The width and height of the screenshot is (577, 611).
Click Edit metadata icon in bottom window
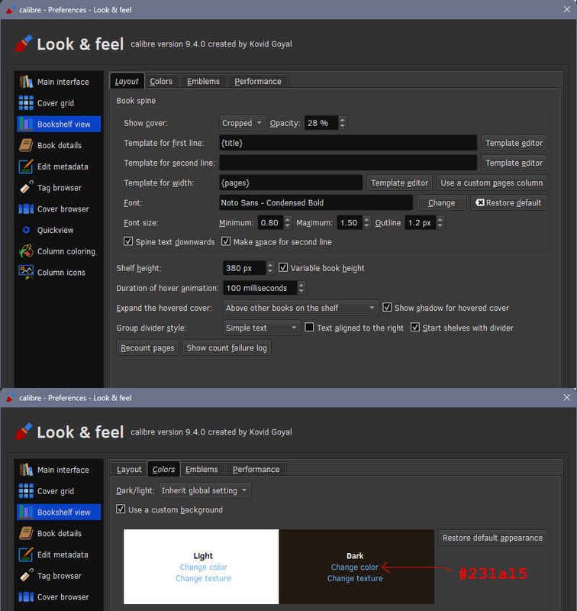click(26, 554)
